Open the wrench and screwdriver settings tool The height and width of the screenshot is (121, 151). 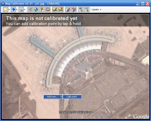tap(30, 10)
